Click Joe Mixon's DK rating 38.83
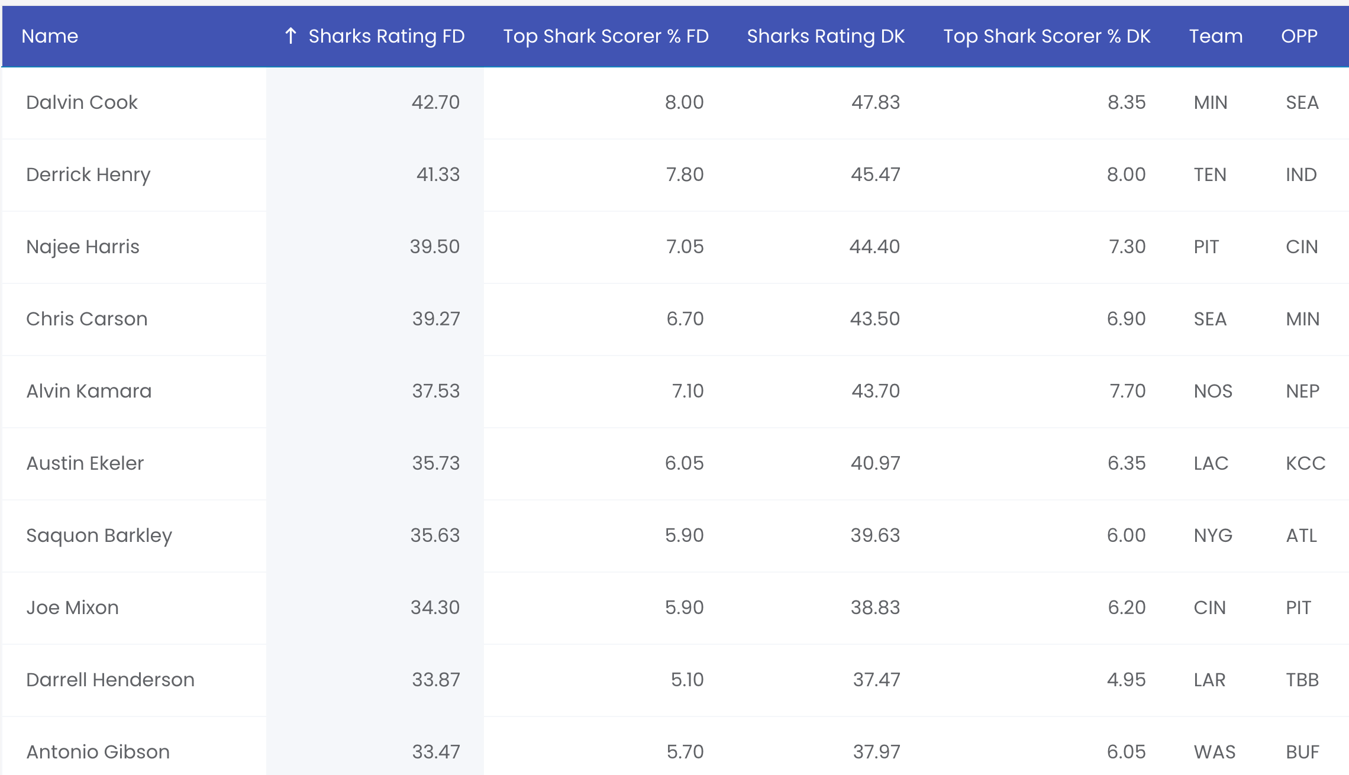 tap(875, 608)
